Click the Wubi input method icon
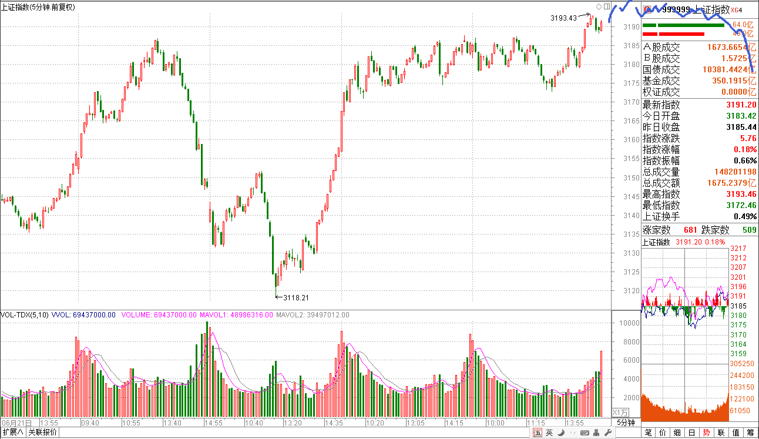The width and height of the screenshot is (759, 439). [x=538, y=433]
